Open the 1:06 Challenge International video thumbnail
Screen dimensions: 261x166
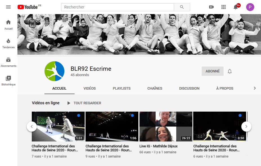[112, 127]
